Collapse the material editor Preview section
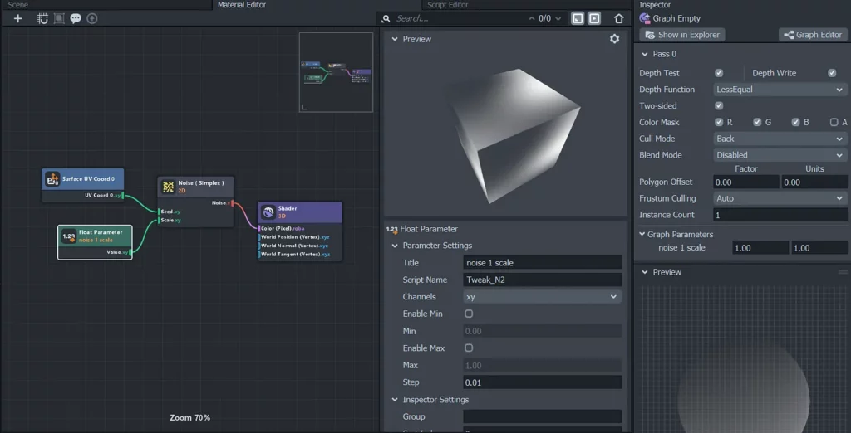 (x=395, y=39)
